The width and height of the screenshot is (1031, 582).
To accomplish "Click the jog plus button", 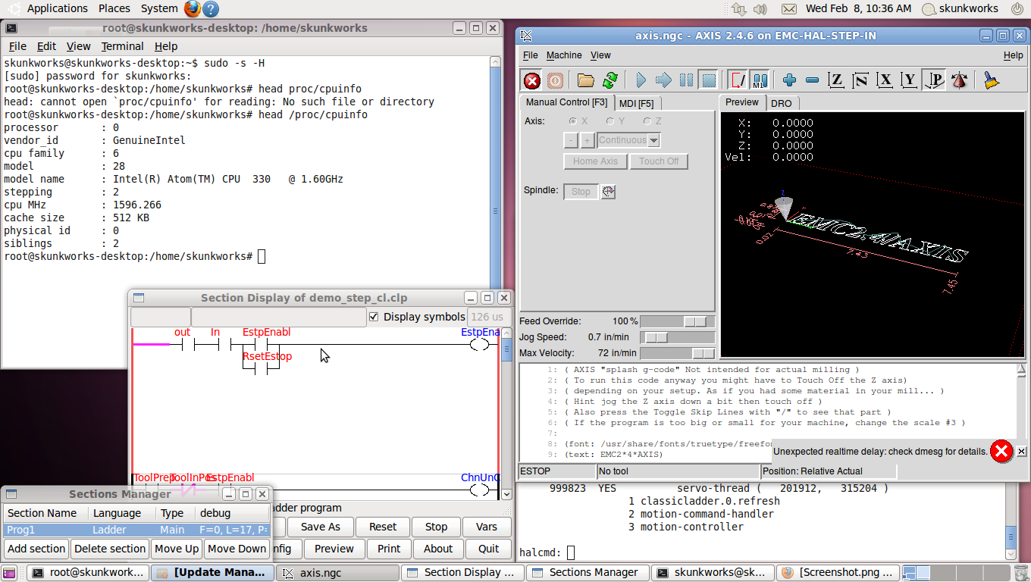I will click(587, 140).
